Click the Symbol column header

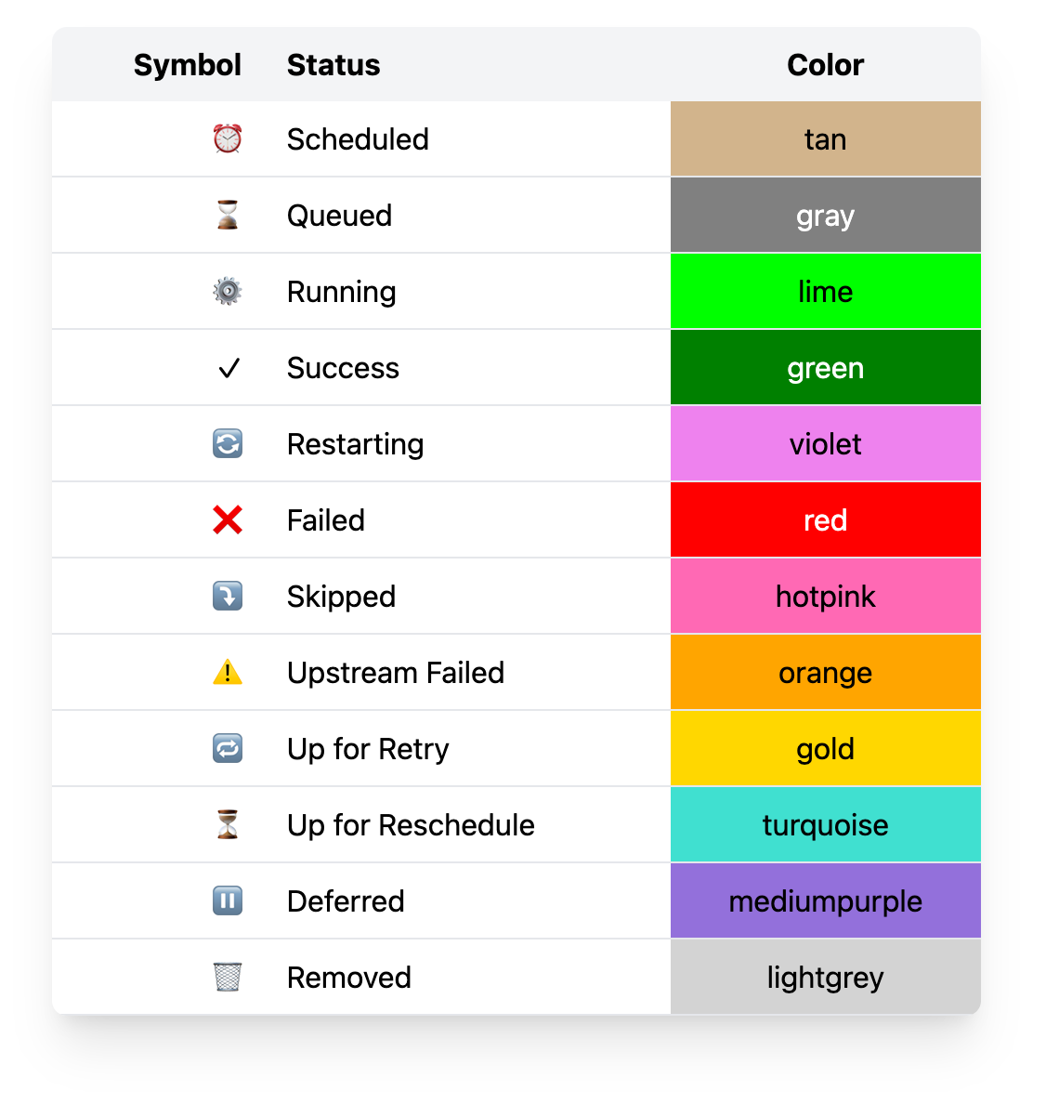click(188, 65)
